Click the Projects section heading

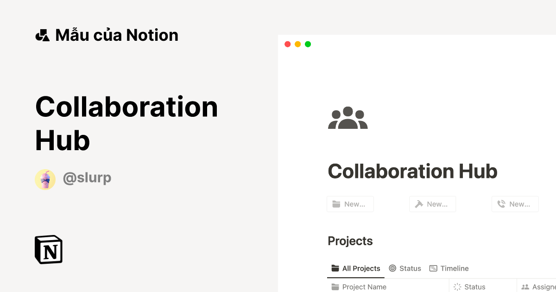[x=350, y=241]
